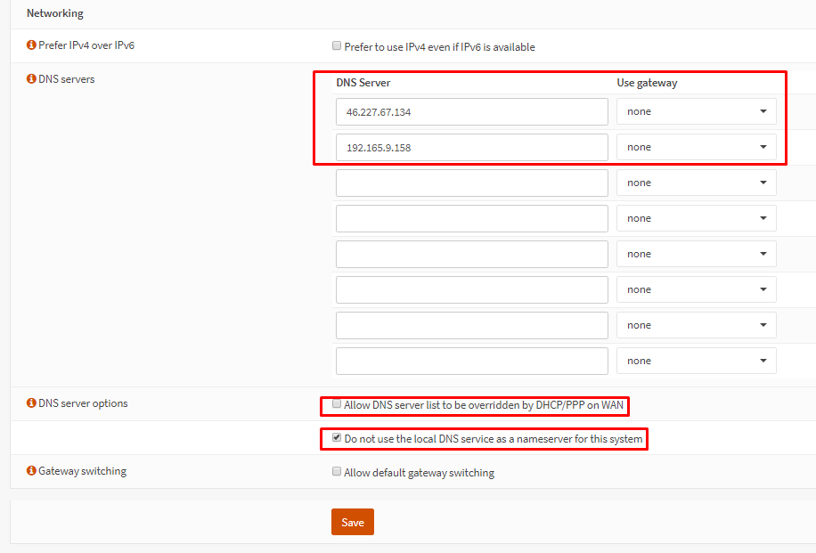Click info icon next to DNS servers label
The height and width of the screenshot is (553, 816).
pos(30,79)
